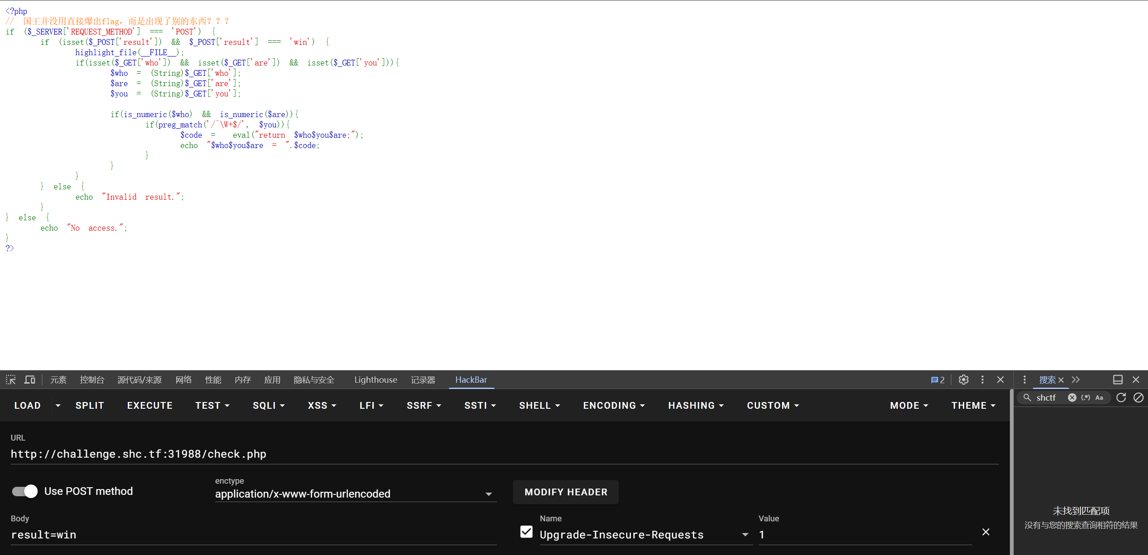
Task: Switch to the HackBar tab
Action: (471, 380)
